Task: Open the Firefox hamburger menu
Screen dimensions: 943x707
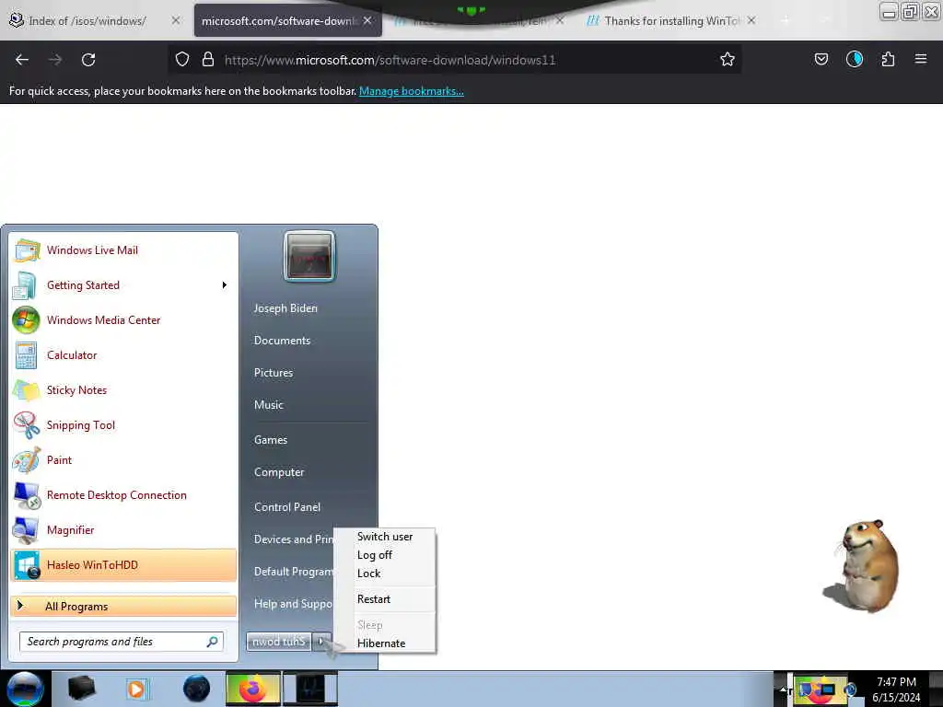Action: click(x=921, y=59)
